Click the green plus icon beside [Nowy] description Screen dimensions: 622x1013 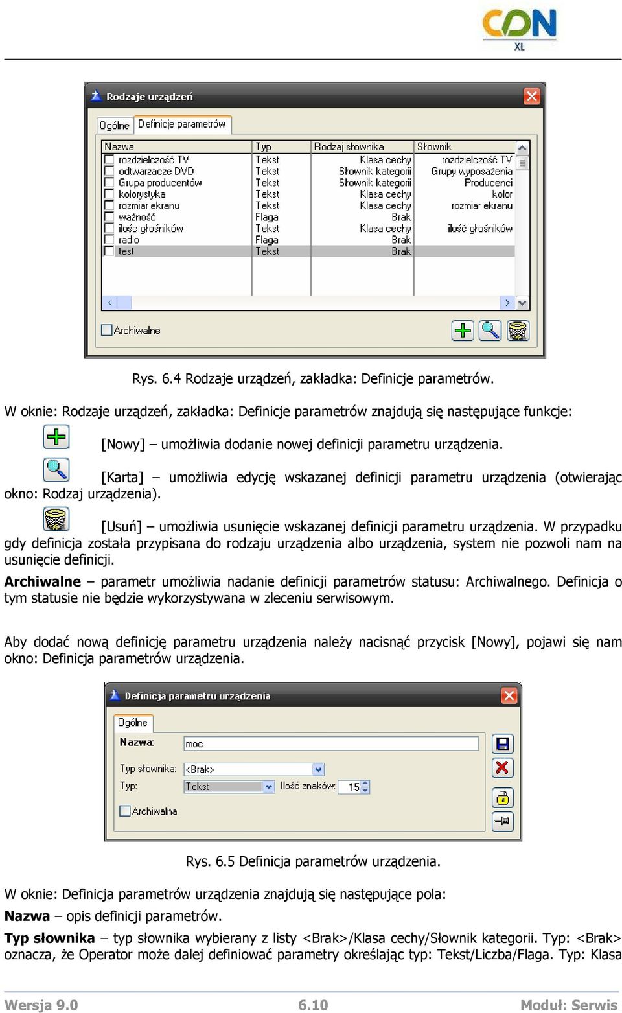[x=56, y=437]
